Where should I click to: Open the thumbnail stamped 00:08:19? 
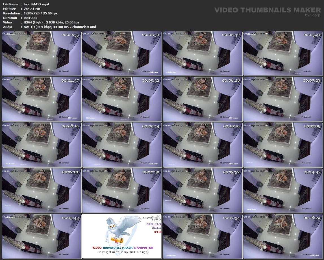click(42, 145)
